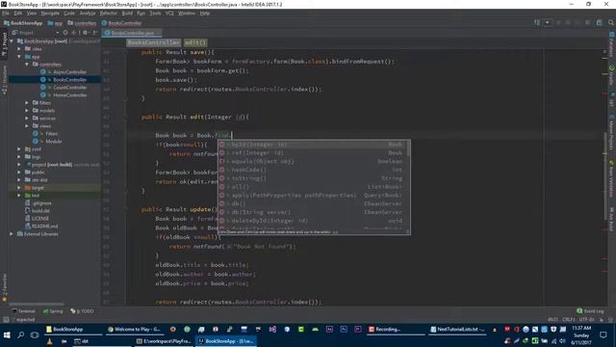The width and height of the screenshot is (616, 347).
Task: Open the Terminal tool window
Action: pos(23,311)
